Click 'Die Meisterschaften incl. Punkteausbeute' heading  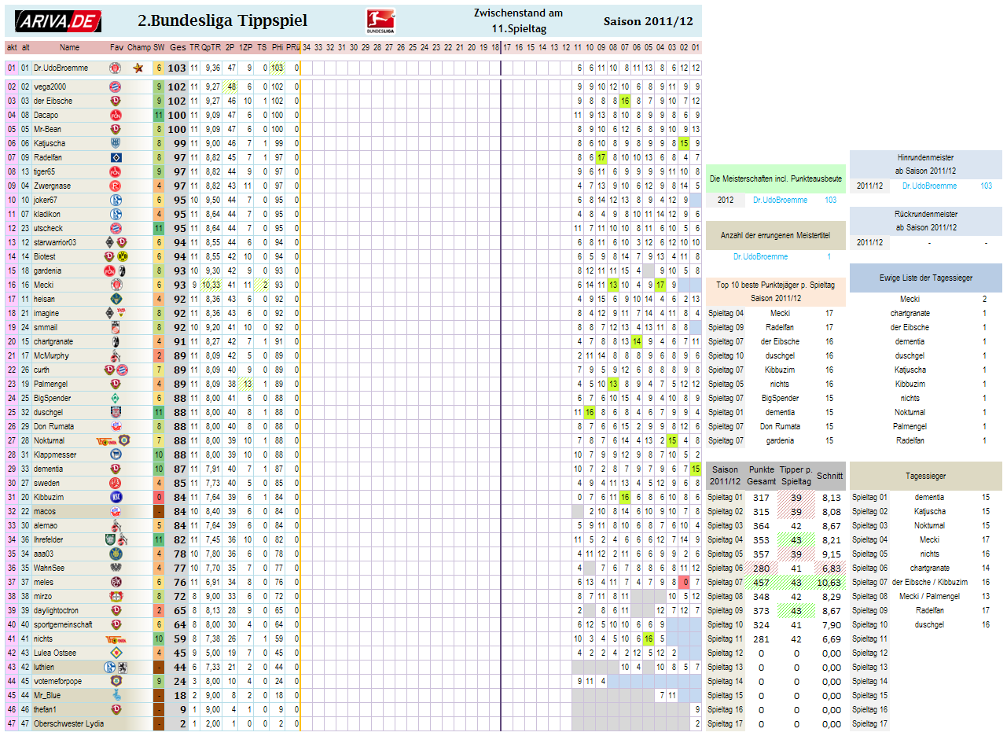[x=777, y=178]
